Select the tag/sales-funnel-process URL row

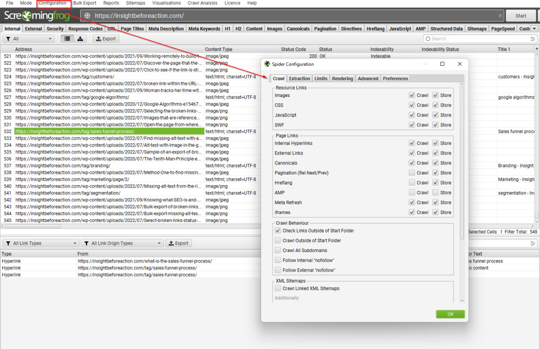coord(109,131)
